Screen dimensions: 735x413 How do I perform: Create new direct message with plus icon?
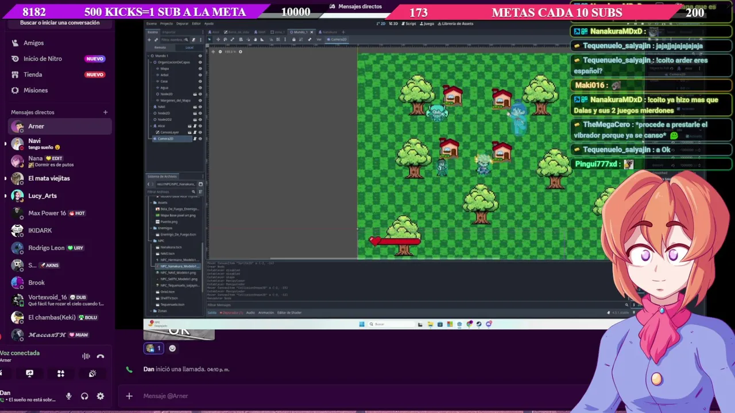tap(105, 112)
